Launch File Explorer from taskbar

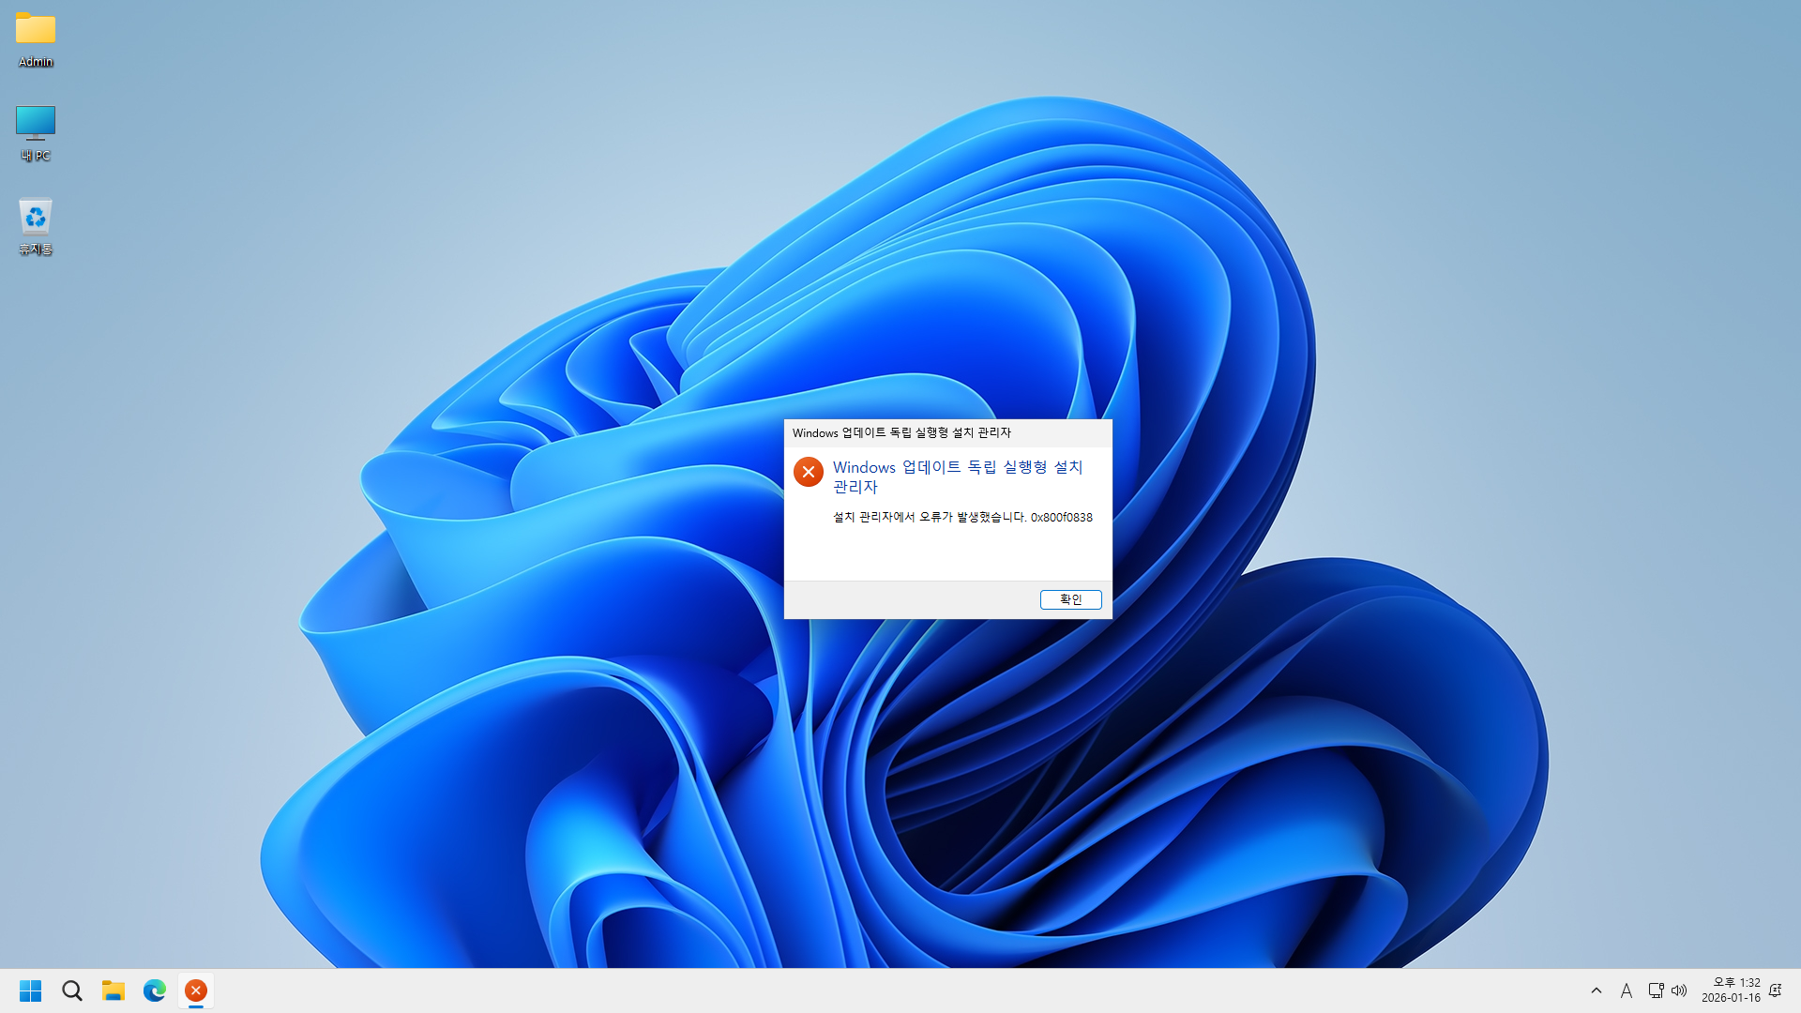(114, 990)
